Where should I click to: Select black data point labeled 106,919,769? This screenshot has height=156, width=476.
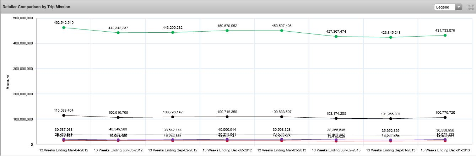(x=118, y=117)
